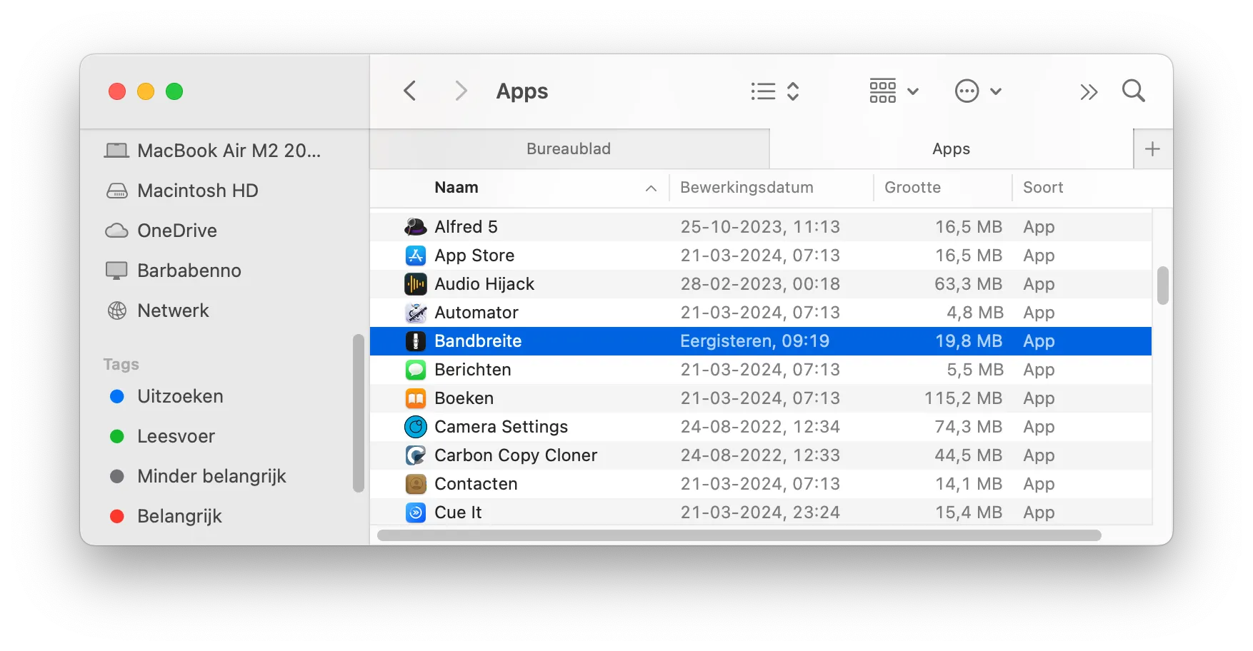Go forward with the right chevron
Screen dimensions: 1253x651
point(461,91)
